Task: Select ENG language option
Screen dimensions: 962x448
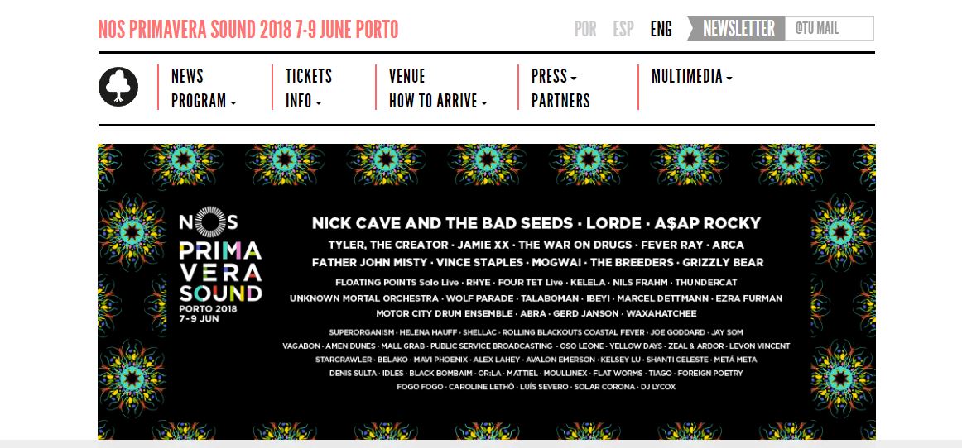Action: click(x=661, y=29)
